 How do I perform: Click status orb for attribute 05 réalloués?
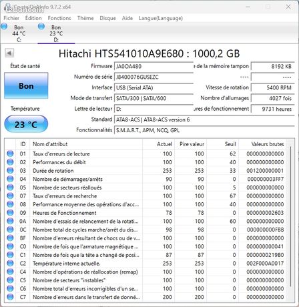(x=10, y=188)
